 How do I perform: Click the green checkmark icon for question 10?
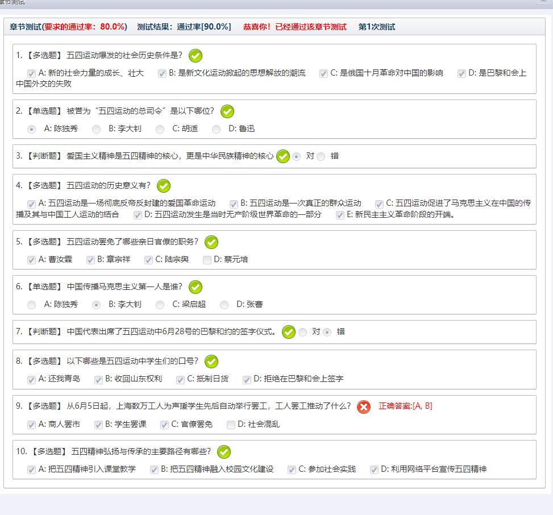coord(224,452)
